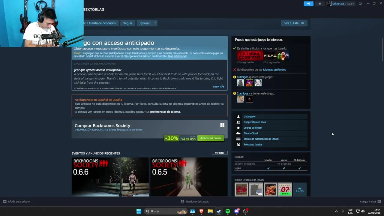Click the leaderboards list icon

pyautogui.click(x=238, y=139)
